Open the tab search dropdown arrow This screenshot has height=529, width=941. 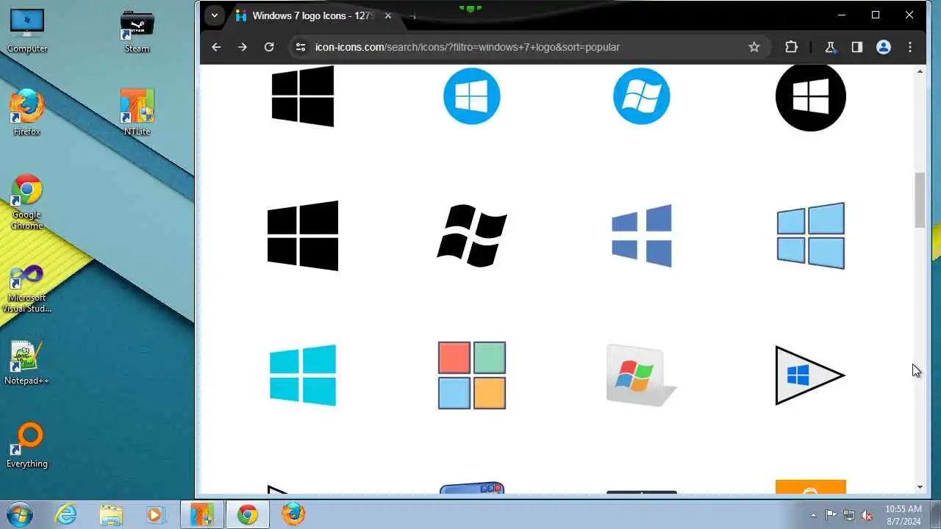214,15
